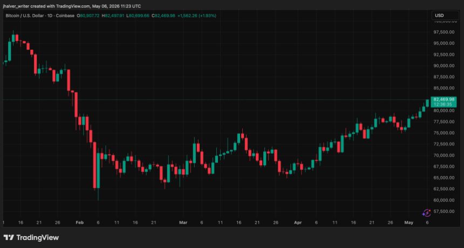This screenshot has width=464, height=248.
Task: Click the 65,000.00 price axis label
Action: click(444, 178)
